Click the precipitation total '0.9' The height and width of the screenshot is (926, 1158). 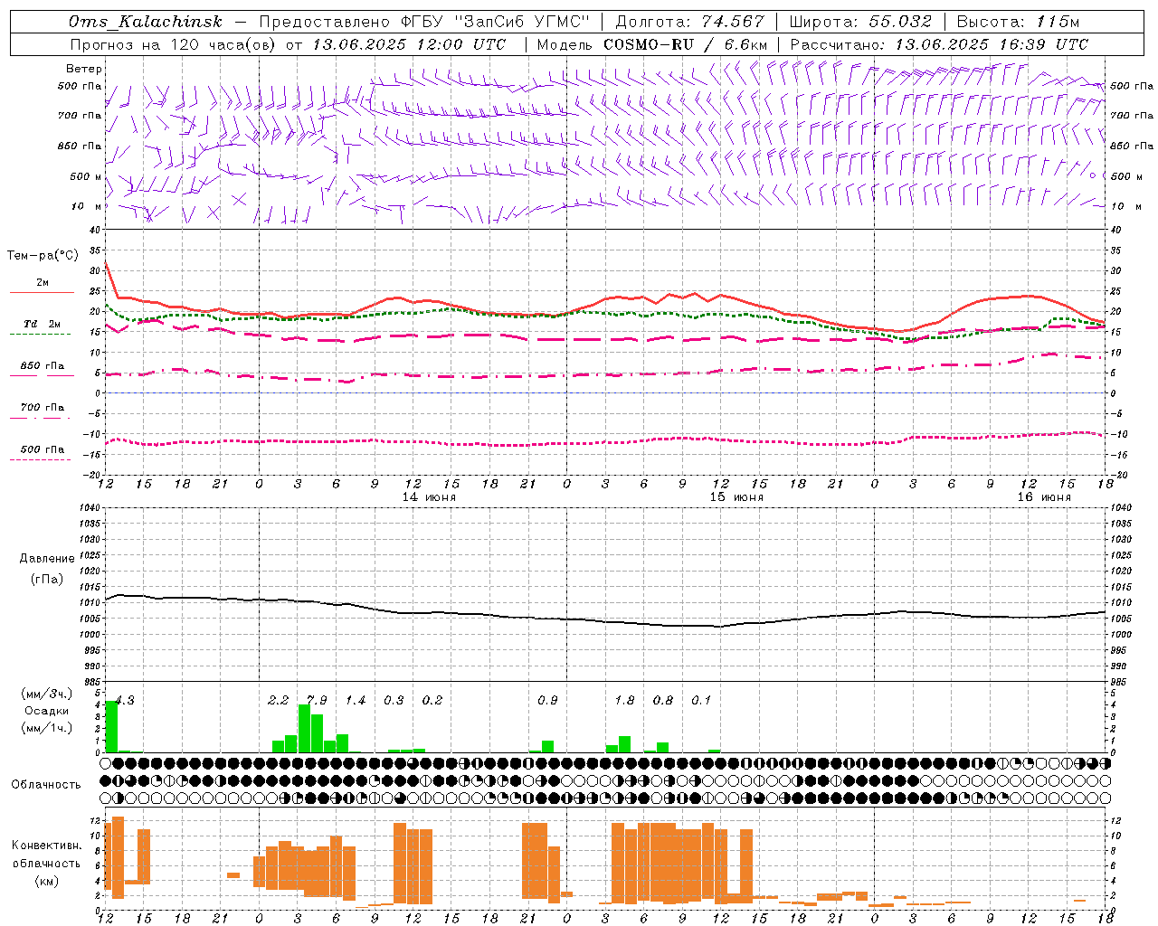click(547, 700)
